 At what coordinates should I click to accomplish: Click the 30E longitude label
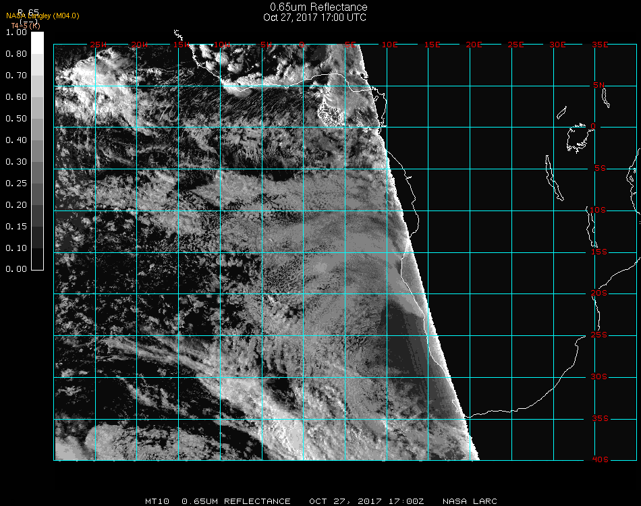[557, 45]
